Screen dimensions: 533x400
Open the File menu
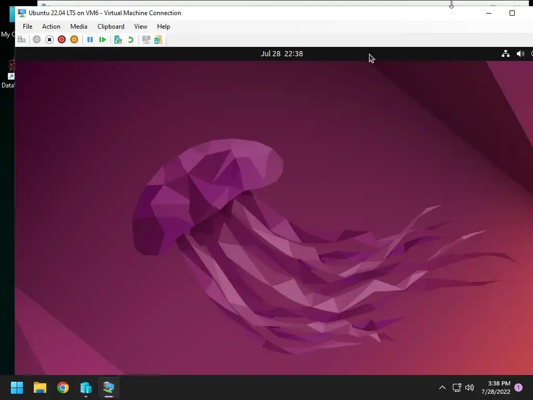(x=28, y=27)
